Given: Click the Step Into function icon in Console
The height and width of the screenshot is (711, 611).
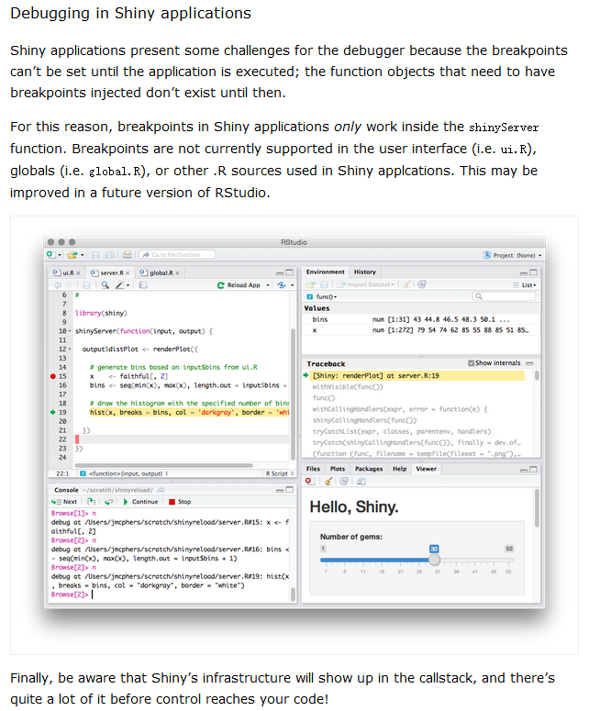Looking at the screenshot, I should [91, 502].
